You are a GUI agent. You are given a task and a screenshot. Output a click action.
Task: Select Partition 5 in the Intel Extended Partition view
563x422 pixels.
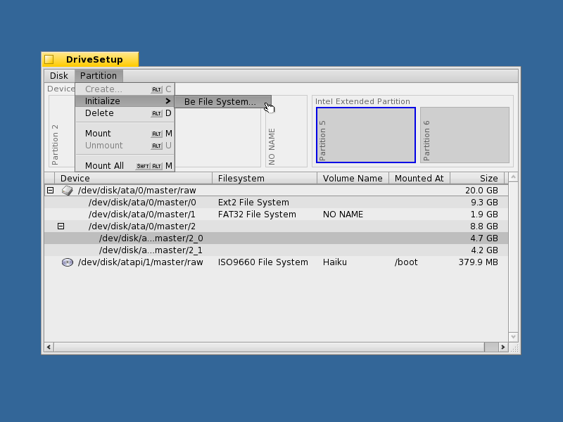click(x=365, y=134)
